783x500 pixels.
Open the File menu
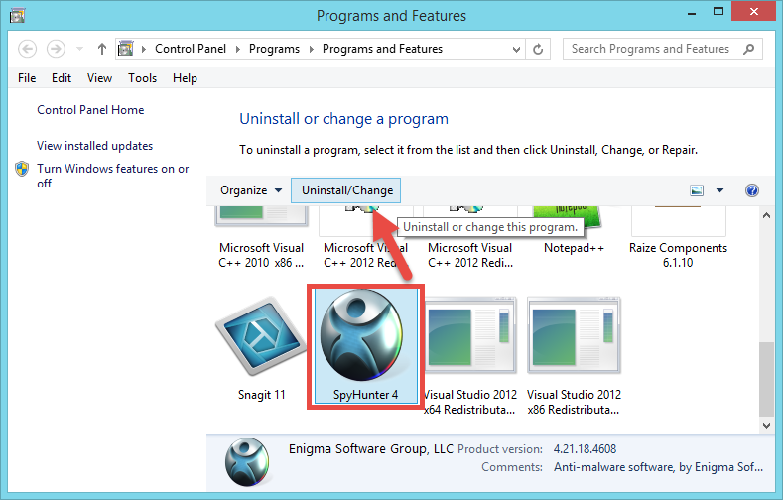coord(27,78)
